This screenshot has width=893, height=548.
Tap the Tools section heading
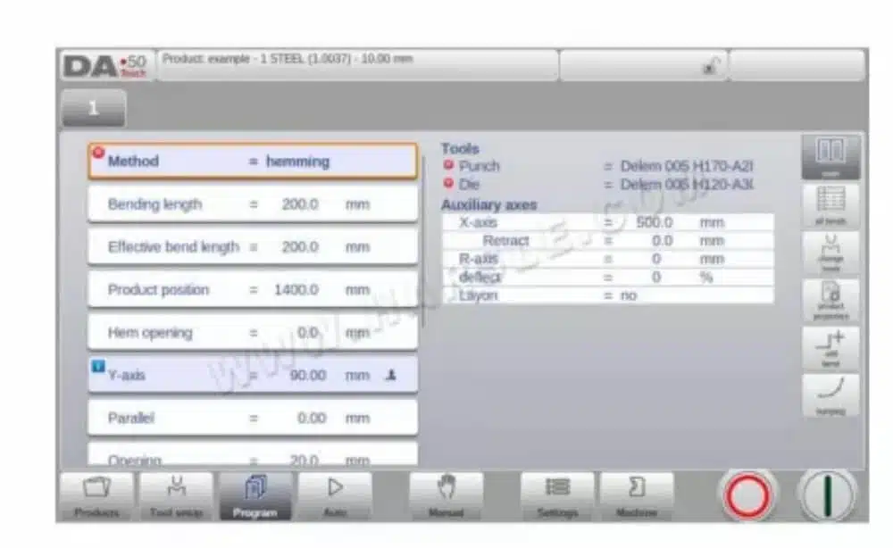[460, 148]
